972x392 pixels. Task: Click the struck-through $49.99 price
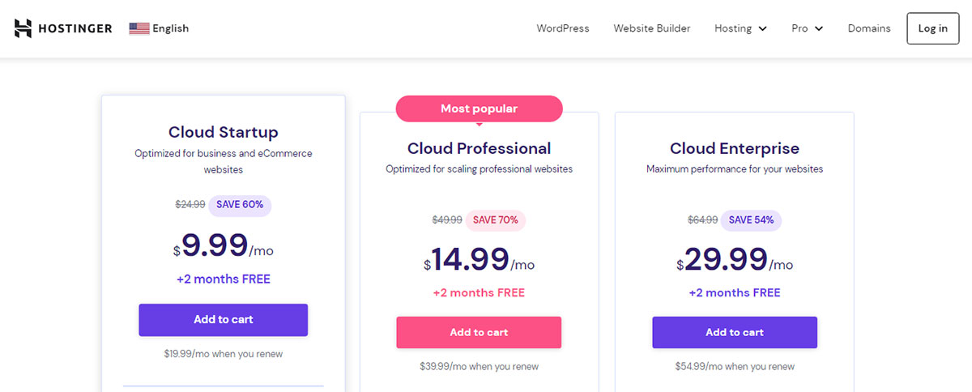447,219
